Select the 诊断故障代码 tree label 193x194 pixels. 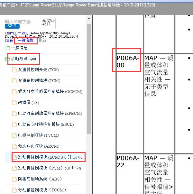coord(23,59)
